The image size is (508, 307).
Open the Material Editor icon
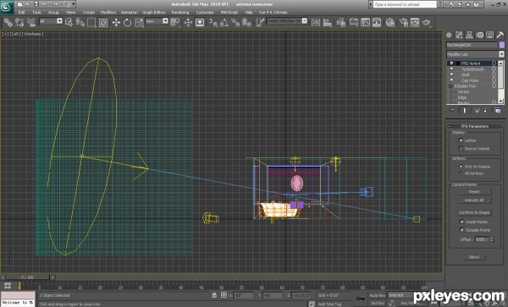[x=390, y=22]
